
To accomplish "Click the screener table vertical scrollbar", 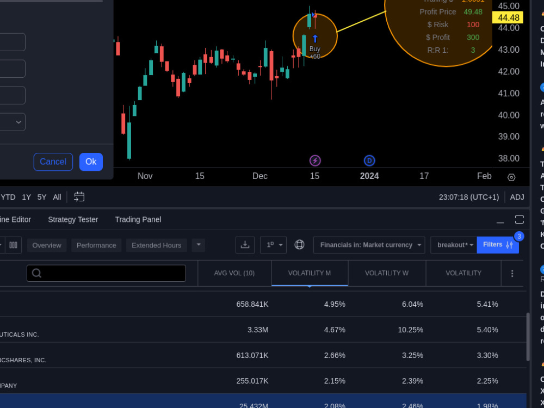I will coord(528,337).
